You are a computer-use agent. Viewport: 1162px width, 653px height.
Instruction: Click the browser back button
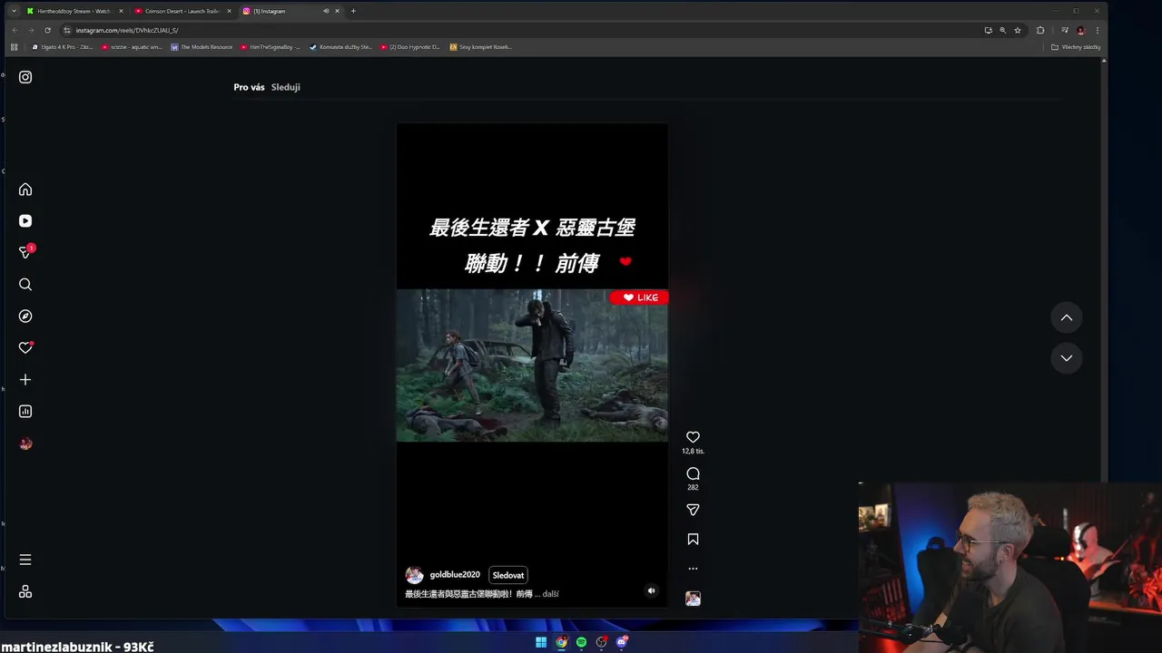tap(15, 30)
